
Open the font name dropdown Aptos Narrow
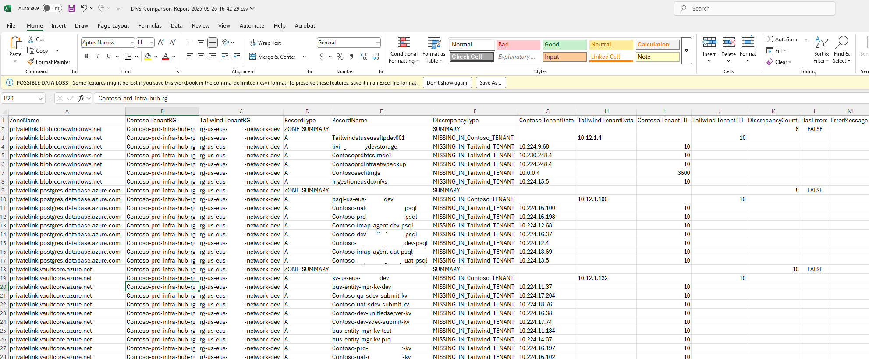[131, 43]
